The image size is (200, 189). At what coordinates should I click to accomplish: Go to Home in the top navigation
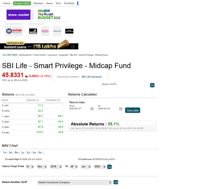(x=7, y=3)
